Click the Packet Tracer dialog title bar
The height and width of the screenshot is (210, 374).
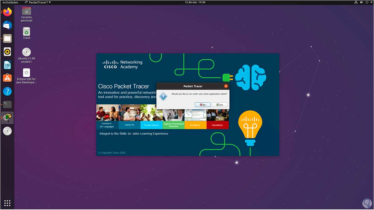[x=193, y=86]
